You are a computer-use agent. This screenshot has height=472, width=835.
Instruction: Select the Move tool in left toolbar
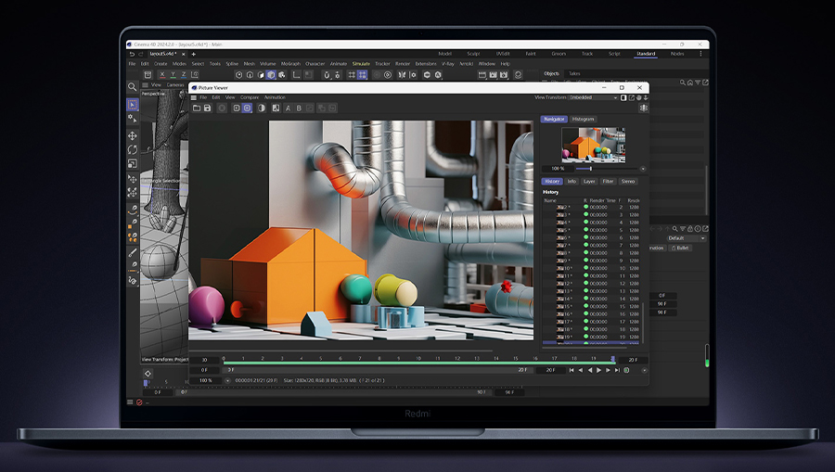[x=132, y=135]
